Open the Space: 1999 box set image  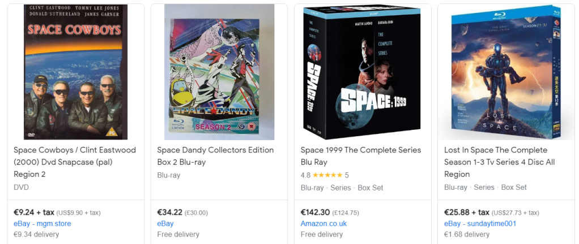[363, 72]
